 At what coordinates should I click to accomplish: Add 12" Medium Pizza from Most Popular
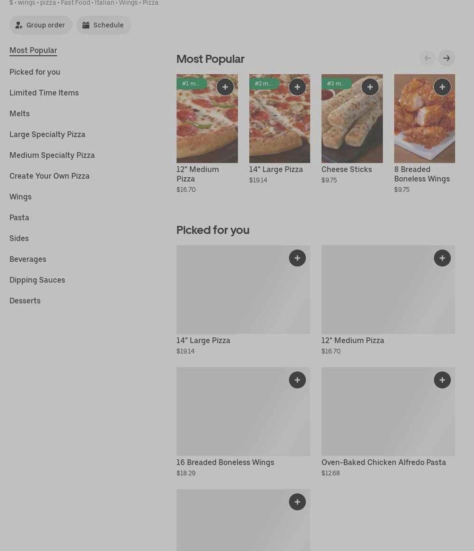point(225,87)
